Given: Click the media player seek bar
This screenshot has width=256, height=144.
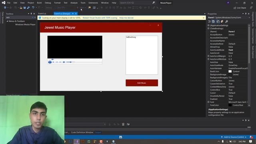Looking at the screenshot, I should tap(75, 59).
